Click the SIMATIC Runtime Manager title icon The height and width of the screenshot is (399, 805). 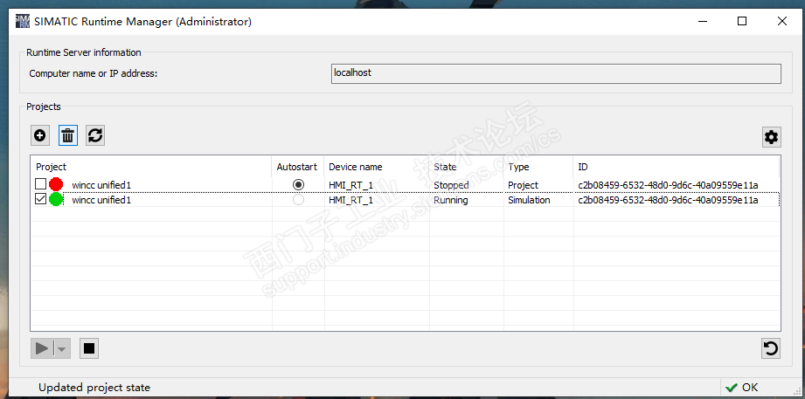click(x=23, y=21)
